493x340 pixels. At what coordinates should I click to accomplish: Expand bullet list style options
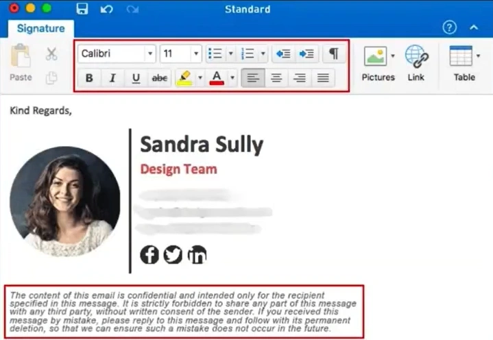231,53
